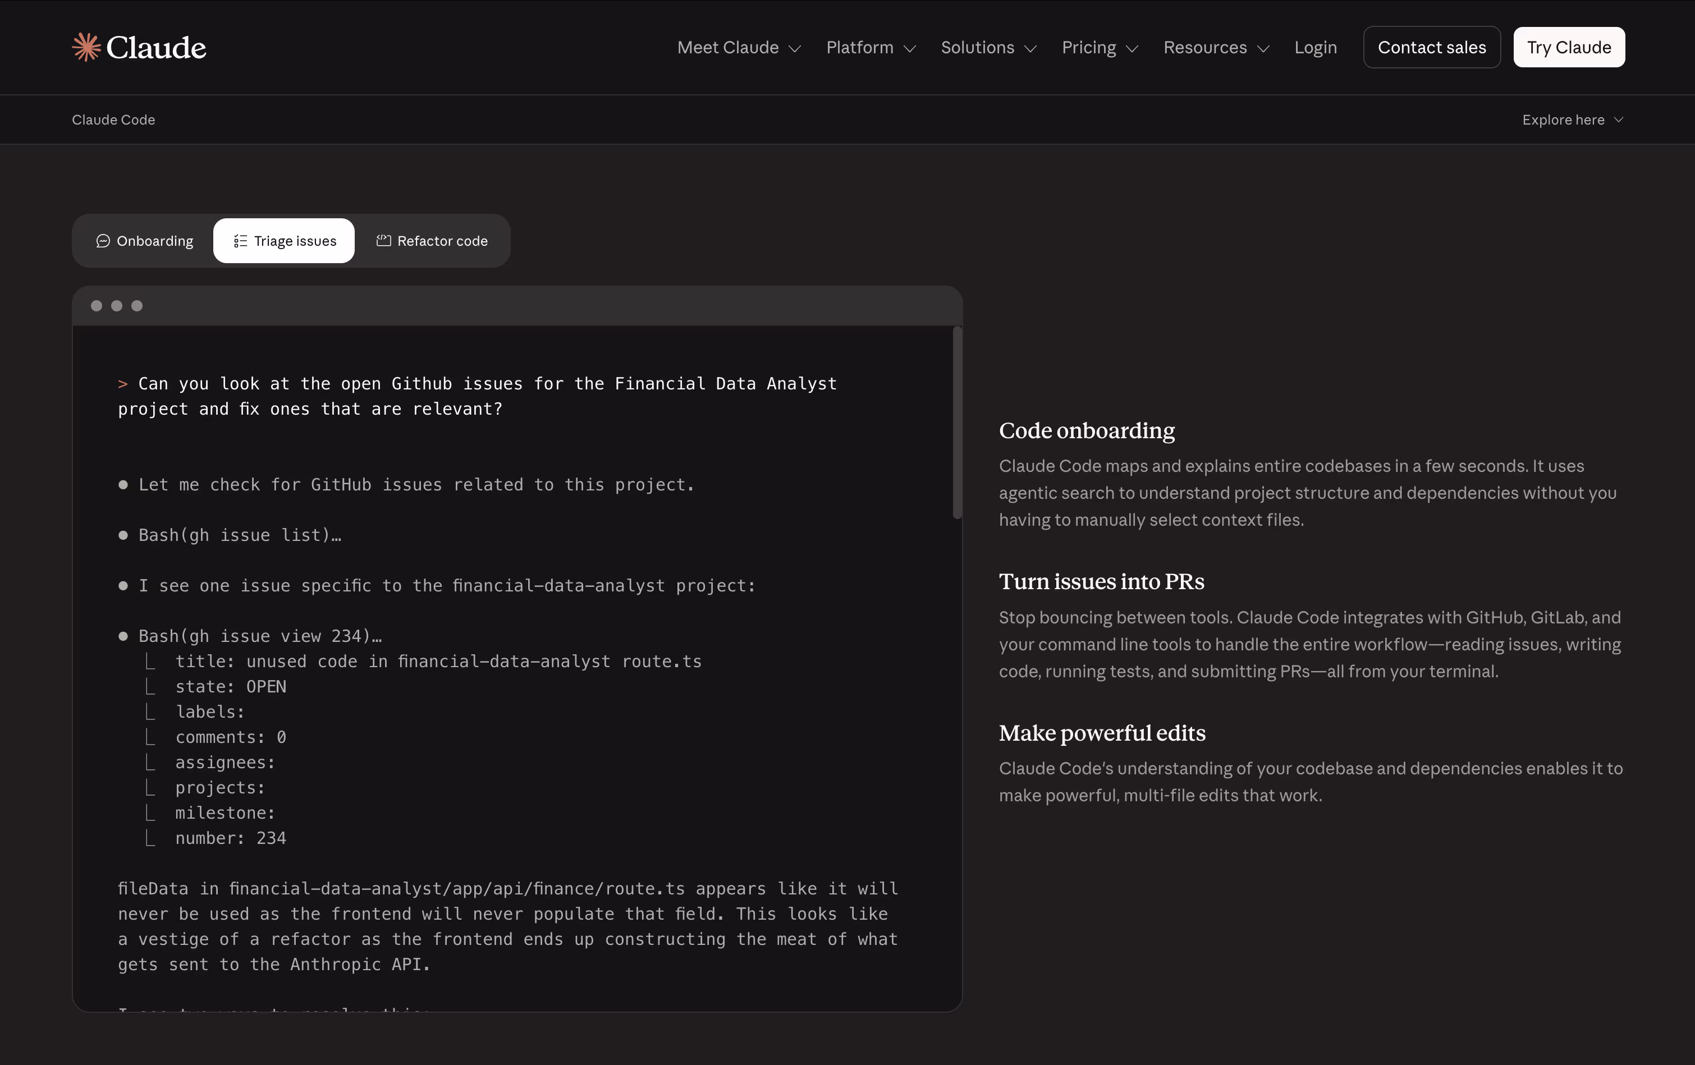Click the Triage issues checklist icon
Viewport: 1695px width, 1065px height.
pyautogui.click(x=240, y=241)
